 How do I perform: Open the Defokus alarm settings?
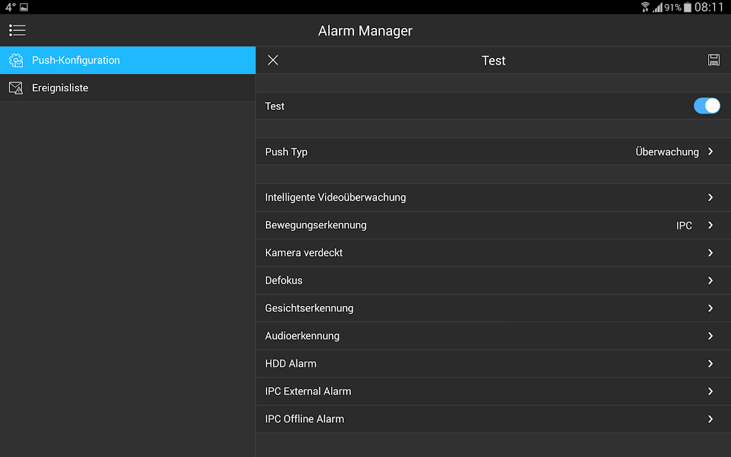click(493, 281)
